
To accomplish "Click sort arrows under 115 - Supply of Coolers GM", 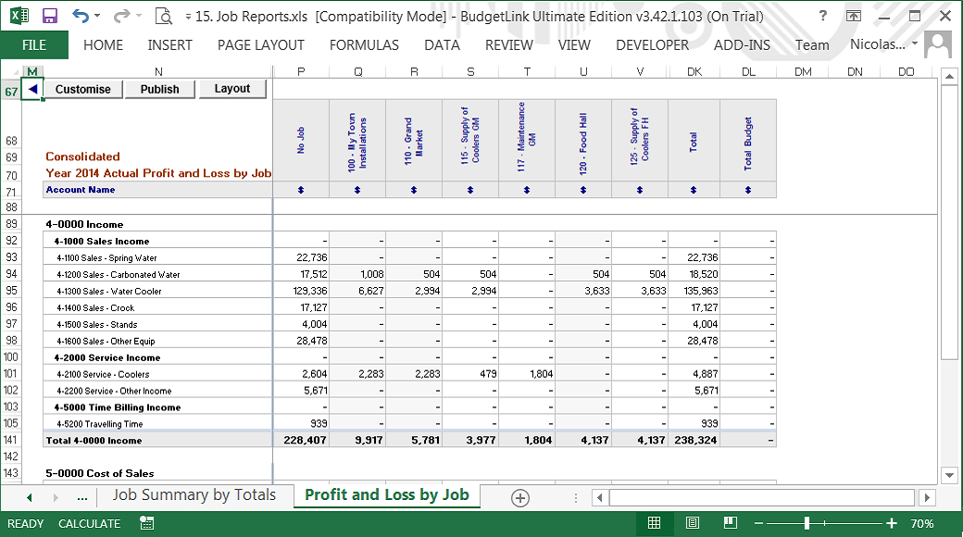I will (470, 190).
